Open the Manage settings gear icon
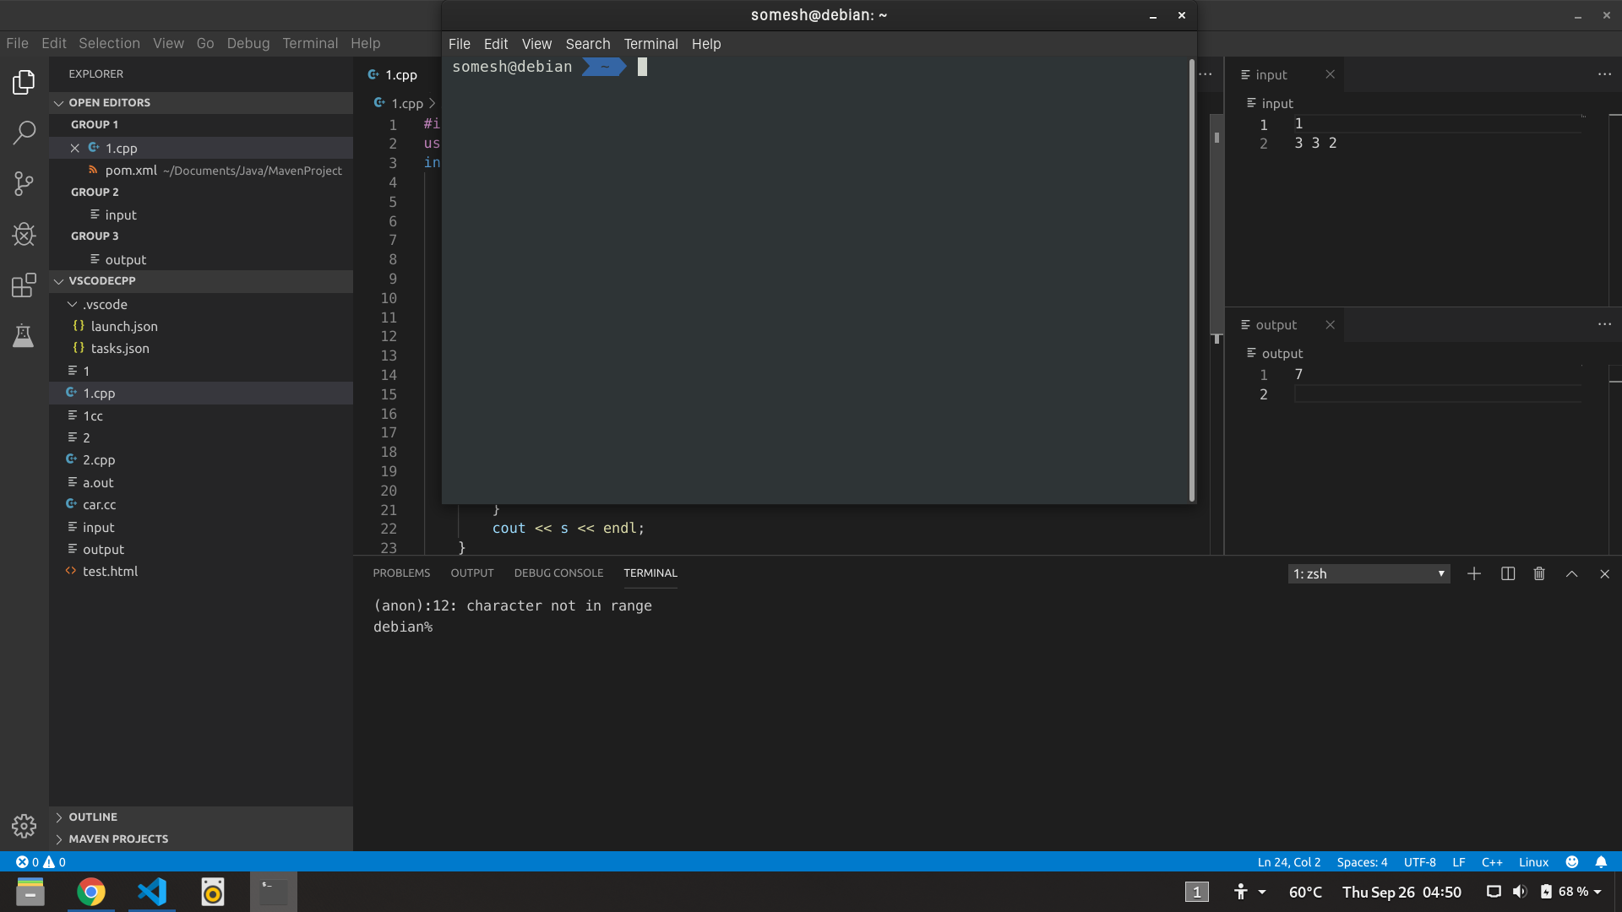1622x912 pixels. click(24, 826)
